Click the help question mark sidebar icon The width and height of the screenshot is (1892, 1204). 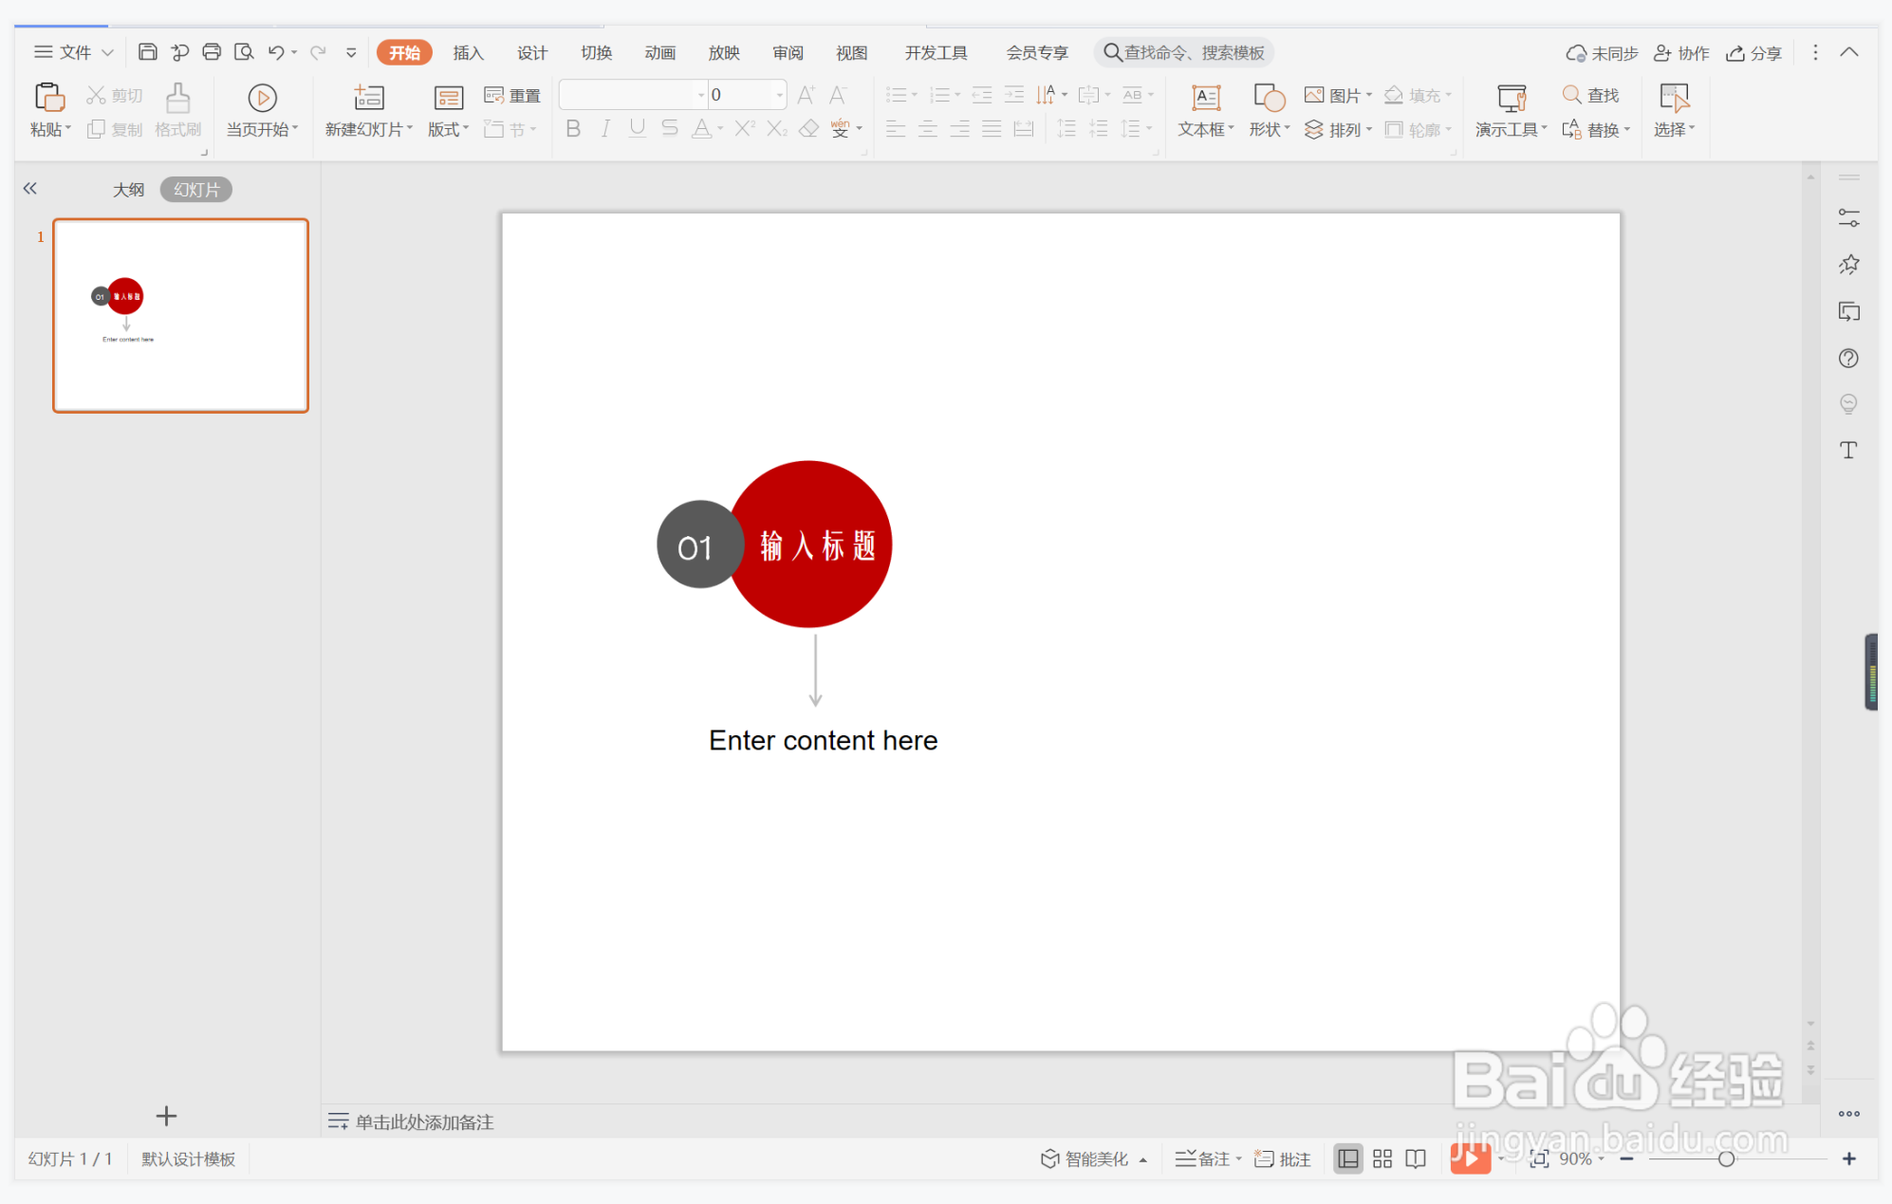(x=1847, y=359)
